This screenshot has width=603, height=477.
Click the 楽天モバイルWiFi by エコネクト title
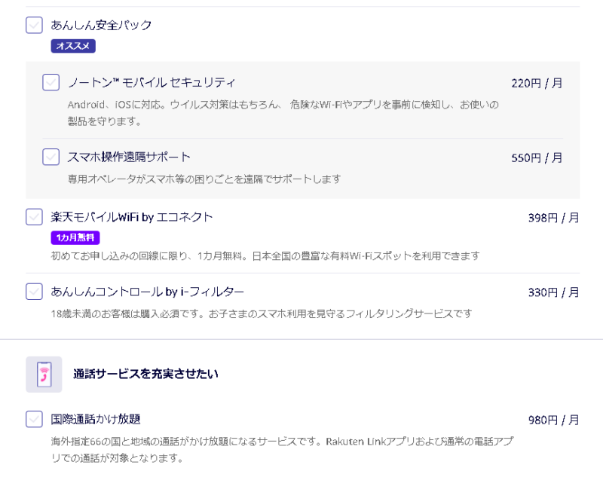(131, 217)
